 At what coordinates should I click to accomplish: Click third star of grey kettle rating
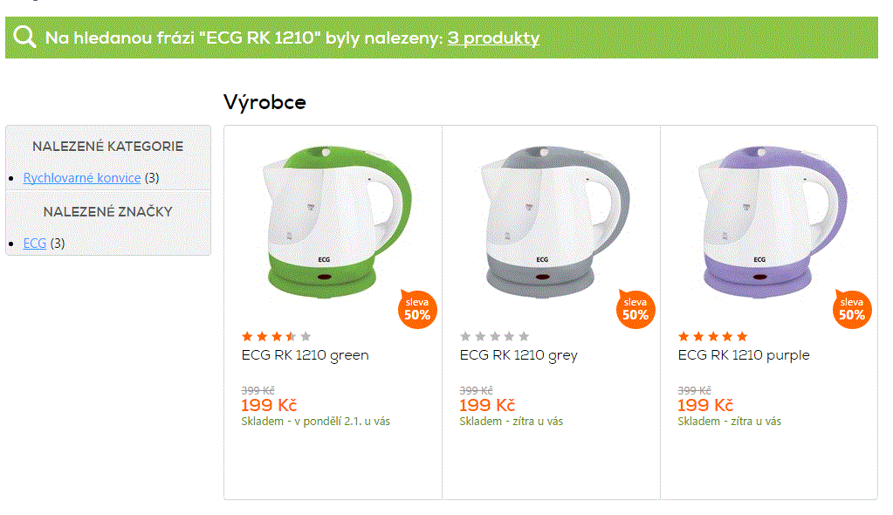coord(493,334)
